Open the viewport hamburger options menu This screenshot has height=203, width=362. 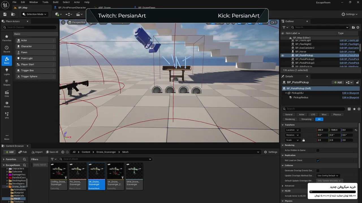click(x=63, y=22)
